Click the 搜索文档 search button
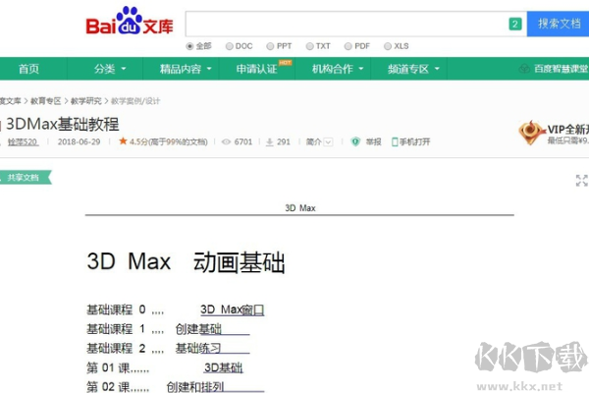The image size is (589, 393). tap(558, 24)
